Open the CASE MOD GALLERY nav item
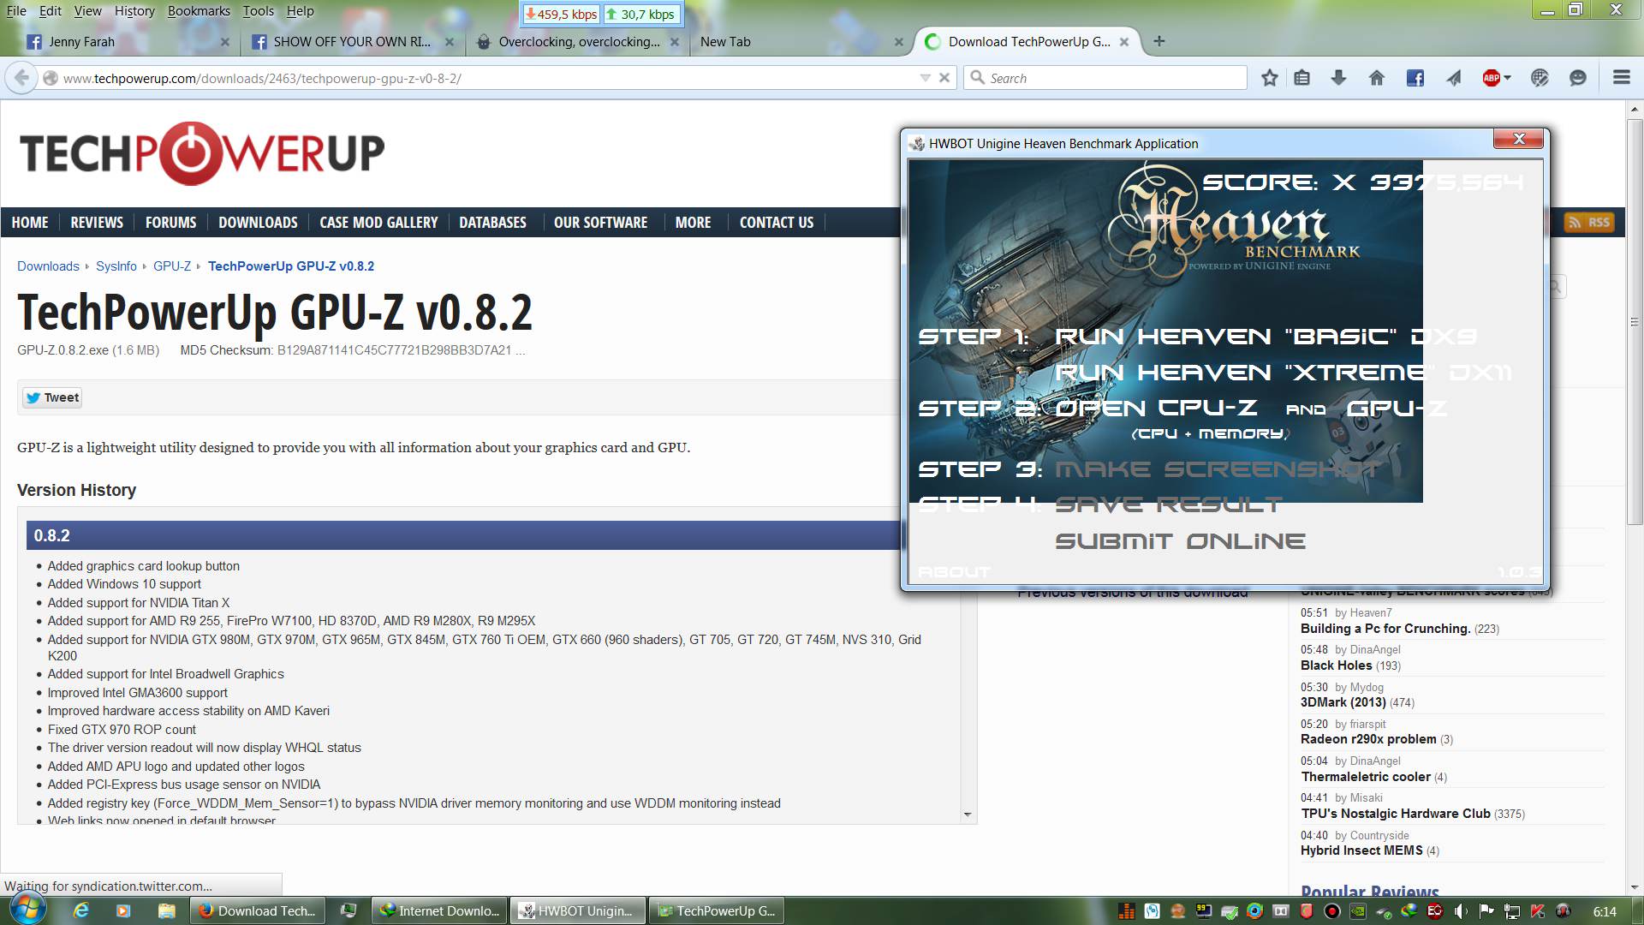 click(378, 223)
